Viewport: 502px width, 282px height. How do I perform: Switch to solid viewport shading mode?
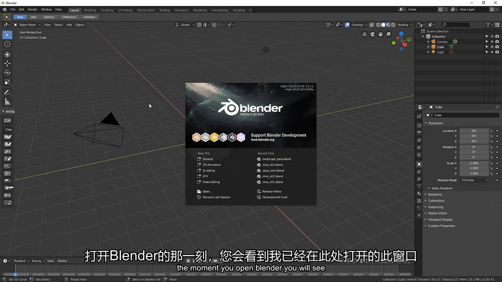(383, 25)
